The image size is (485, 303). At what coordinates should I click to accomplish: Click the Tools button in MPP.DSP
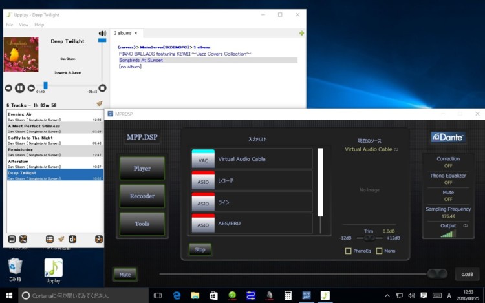[x=142, y=224]
